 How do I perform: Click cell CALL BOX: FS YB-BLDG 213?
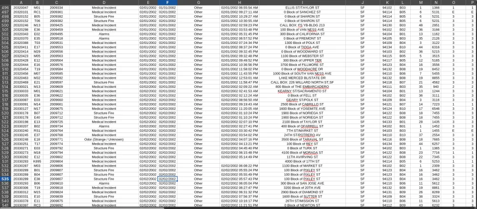302,25
